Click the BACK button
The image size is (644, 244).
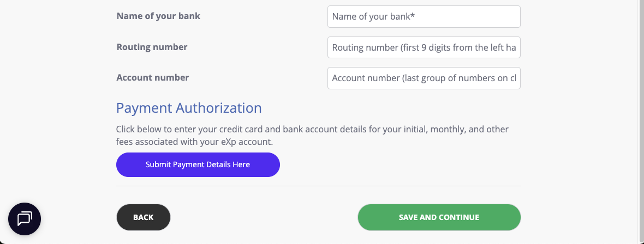tap(143, 217)
